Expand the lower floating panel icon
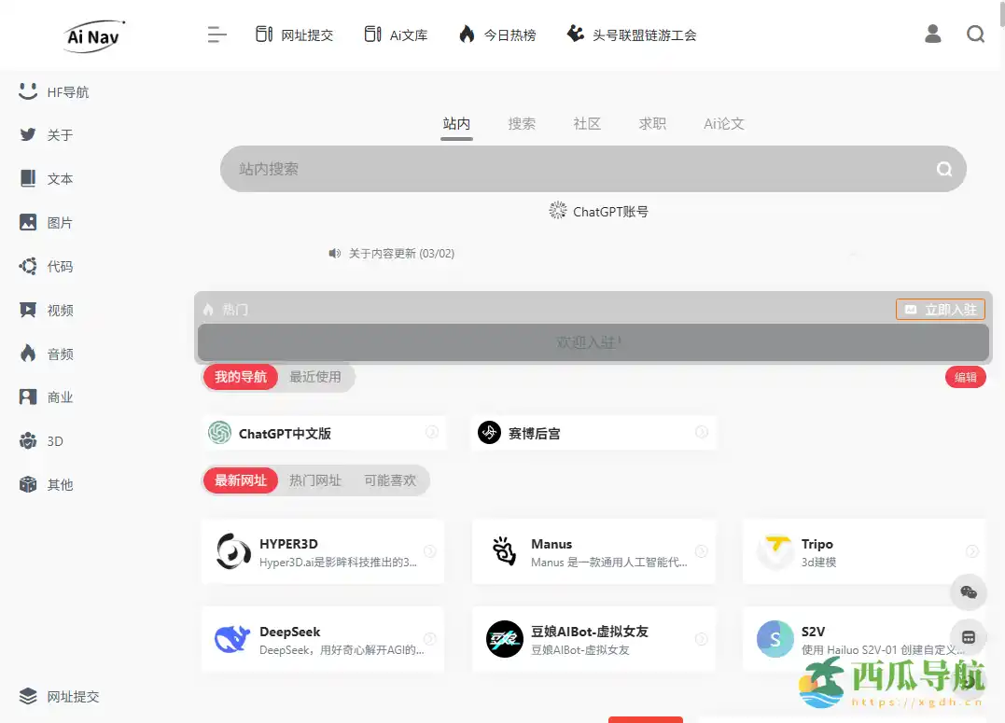The height and width of the screenshot is (723, 1005). point(969,637)
